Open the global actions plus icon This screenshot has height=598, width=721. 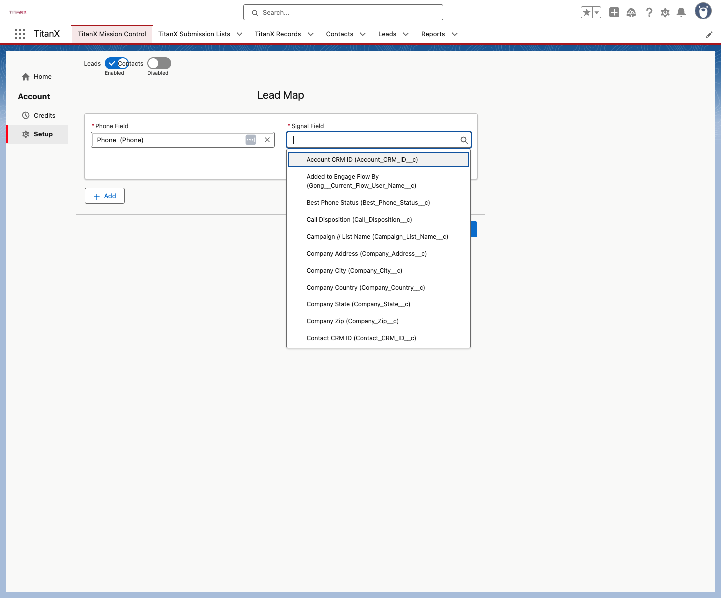pos(614,12)
